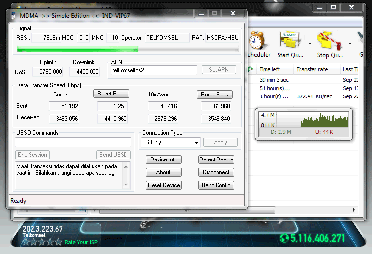This screenshot has height=254, width=372.
Task: Open the About dialog button
Action: point(163,172)
